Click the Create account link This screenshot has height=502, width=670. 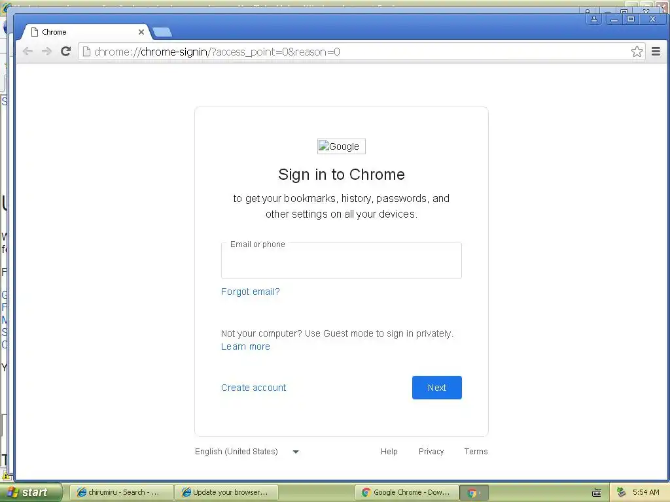pyautogui.click(x=253, y=388)
